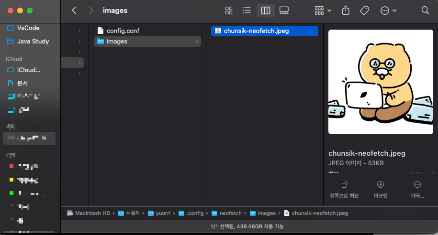This screenshot has width=438, height=235.
Task: Select the red tag in sidebar
Action: pyautogui.click(x=11, y=166)
